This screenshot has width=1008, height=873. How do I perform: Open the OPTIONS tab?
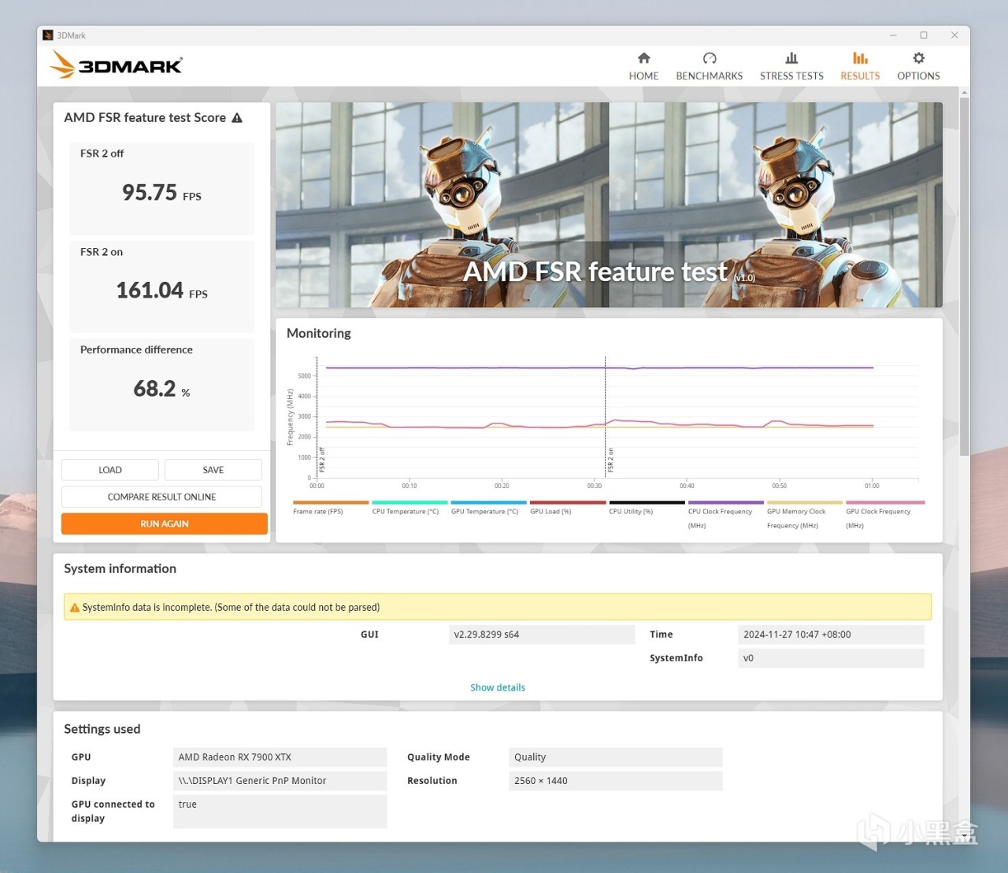(x=918, y=66)
